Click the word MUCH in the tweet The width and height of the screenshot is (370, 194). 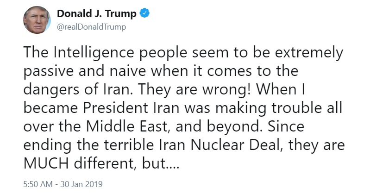pos(47,163)
